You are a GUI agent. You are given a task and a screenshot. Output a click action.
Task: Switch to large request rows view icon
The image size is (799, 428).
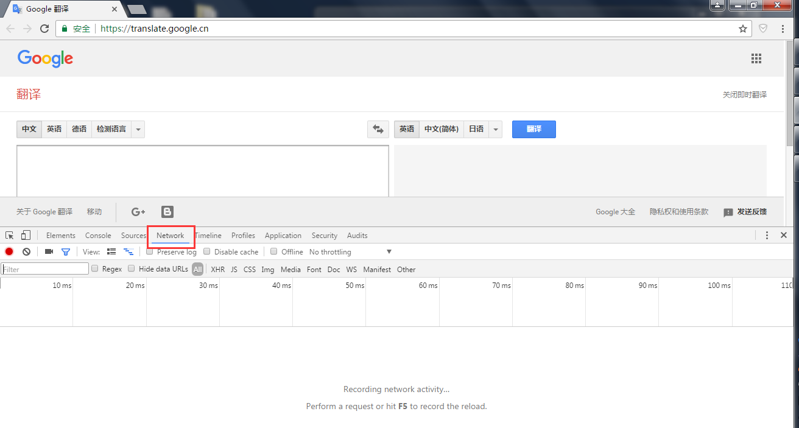coord(111,251)
